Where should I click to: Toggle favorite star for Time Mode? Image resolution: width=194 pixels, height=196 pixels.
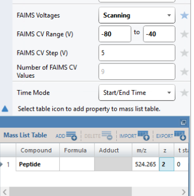pos(184,93)
